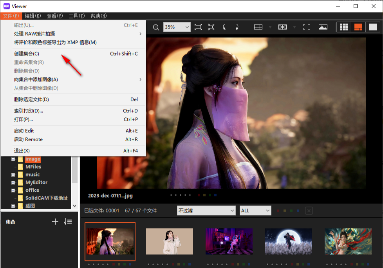Show the histogram display
Screen dimensions: 383x268
coord(323,27)
